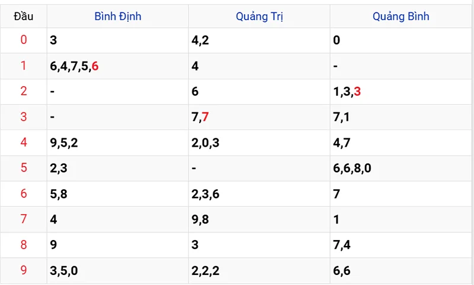Click the Quảng Trị cell 4,2
The image size is (474, 285).
click(x=200, y=41)
